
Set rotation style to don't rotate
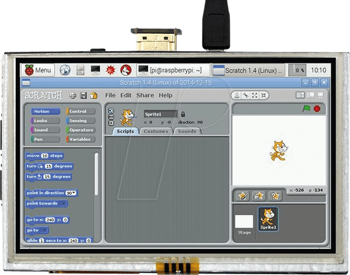pyautogui.click(x=111, y=123)
